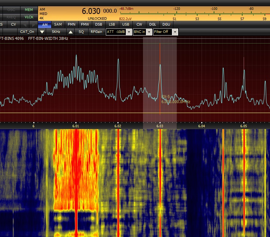The height and width of the screenshot is (237, 270).
Task: Select LSB mode
Action: pyautogui.click(x=112, y=25)
